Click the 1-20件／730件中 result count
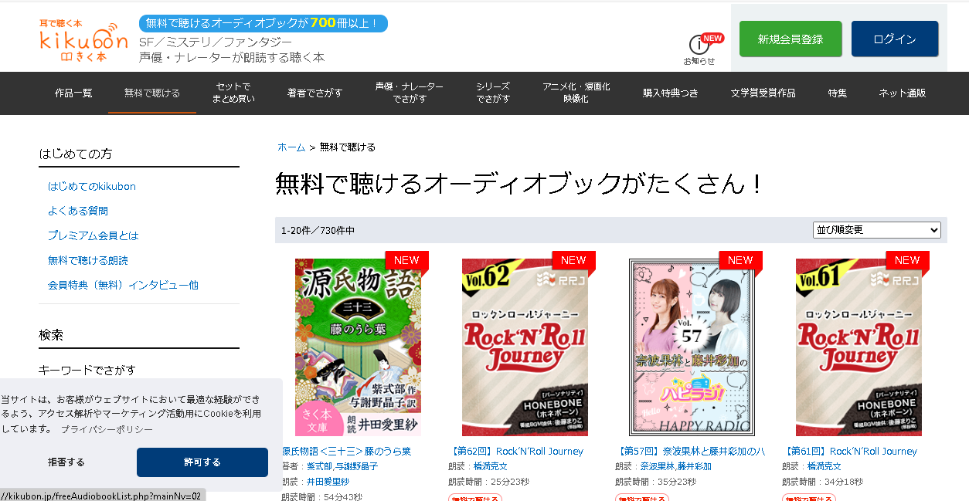The width and height of the screenshot is (969, 501). pyautogui.click(x=318, y=230)
